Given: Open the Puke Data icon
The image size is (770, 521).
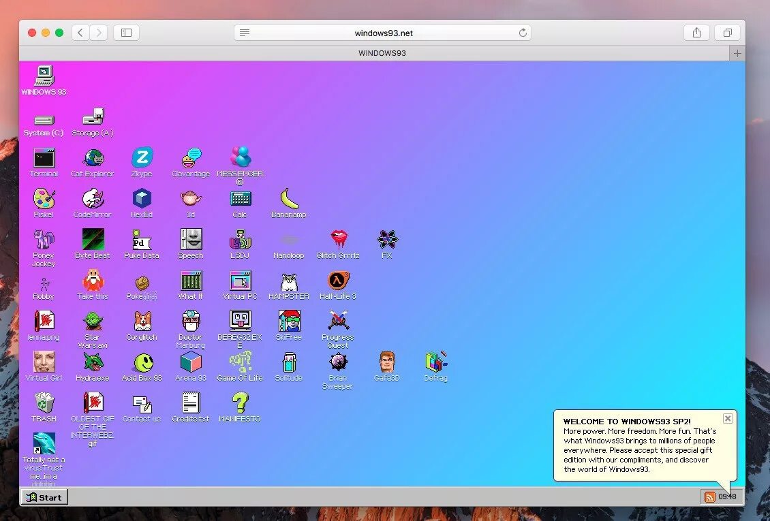Looking at the screenshot, I should [x=142, y=240].
